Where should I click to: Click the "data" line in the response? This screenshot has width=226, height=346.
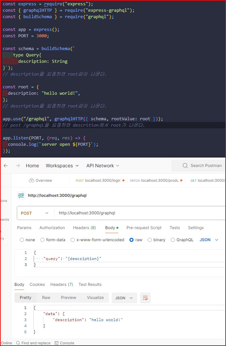tap(54, 314)
